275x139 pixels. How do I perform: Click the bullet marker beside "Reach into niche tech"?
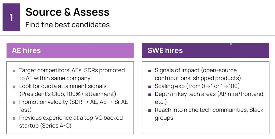(150, 110)
